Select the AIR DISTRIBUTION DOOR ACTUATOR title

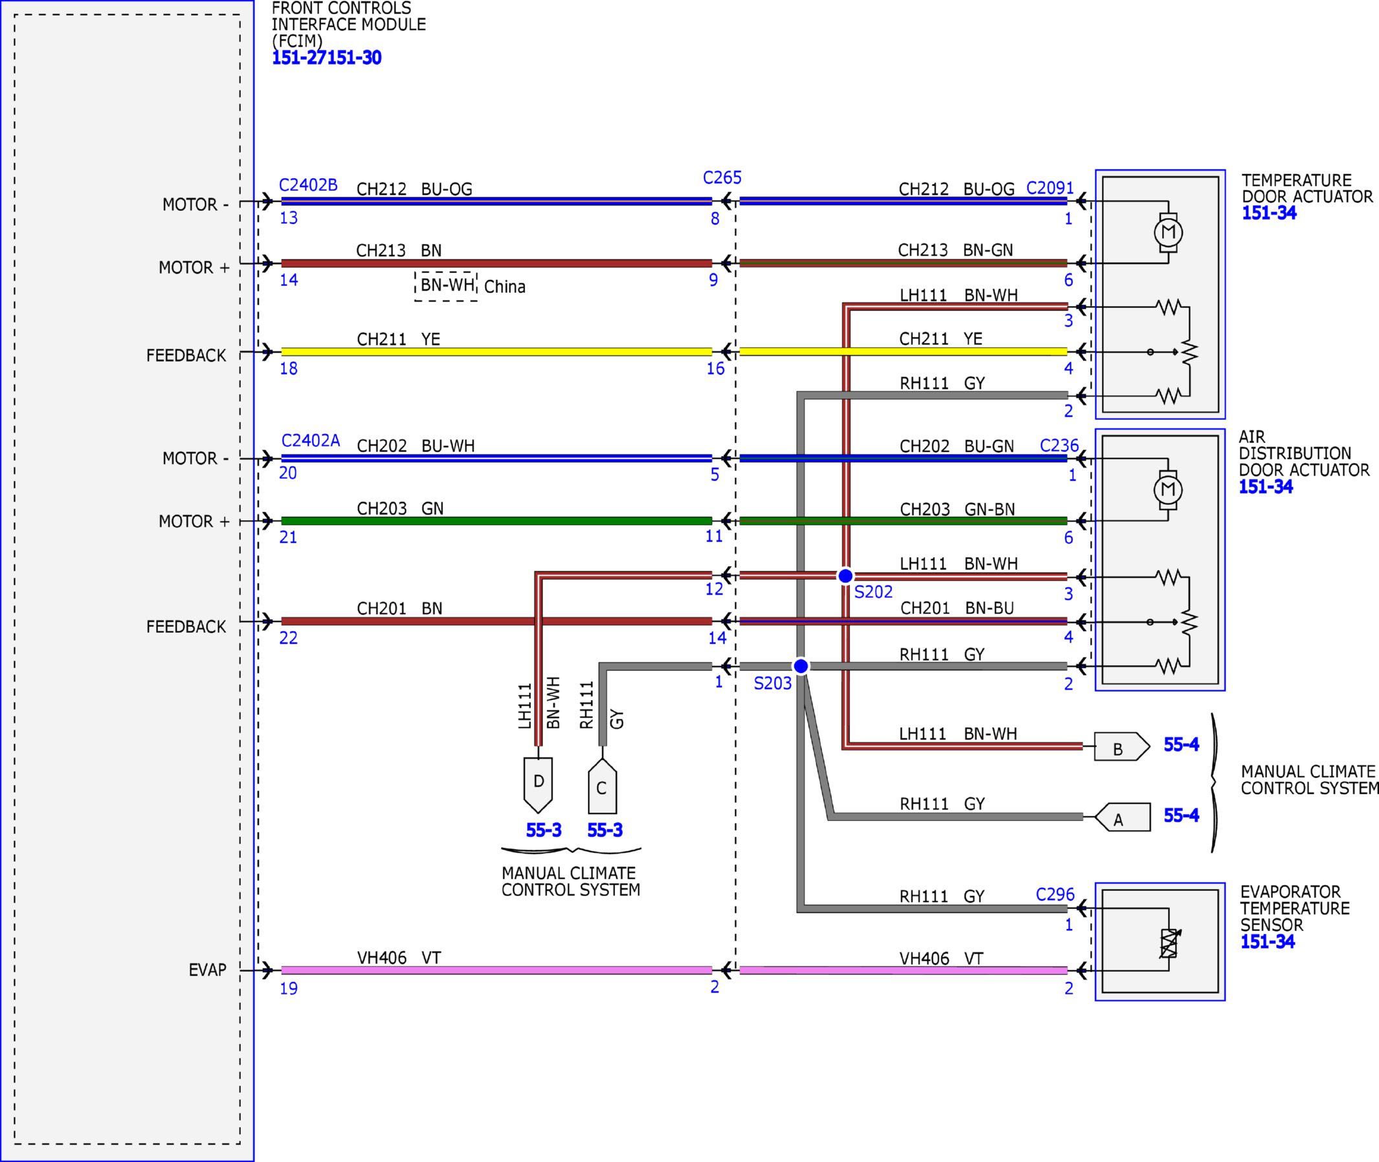[1304, 453]
